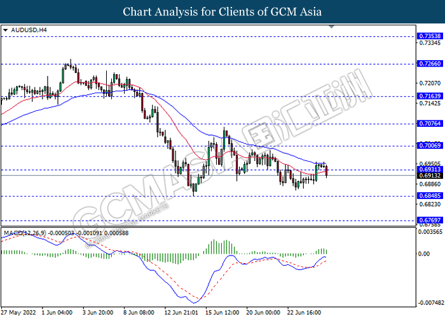
Task: Select the 0.68485 price level label
Action: pos(430,195)
